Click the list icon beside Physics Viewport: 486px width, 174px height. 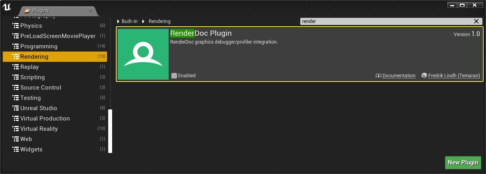[16, 26]
